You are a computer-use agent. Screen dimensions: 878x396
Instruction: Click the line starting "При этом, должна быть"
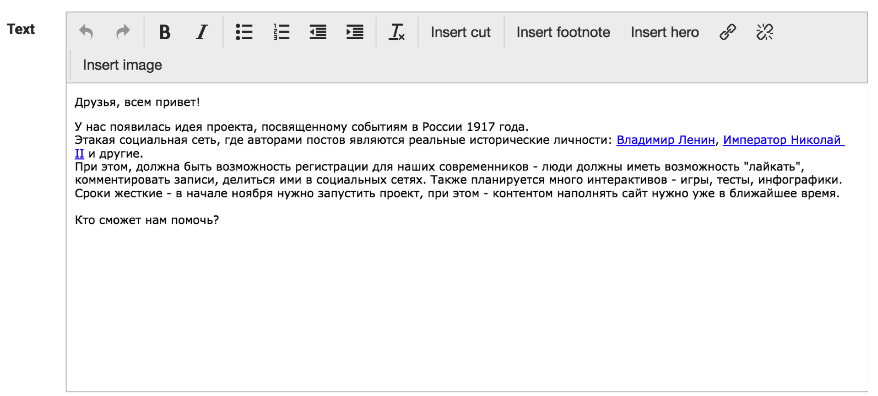pyautogui.click(x=439, y=167)
